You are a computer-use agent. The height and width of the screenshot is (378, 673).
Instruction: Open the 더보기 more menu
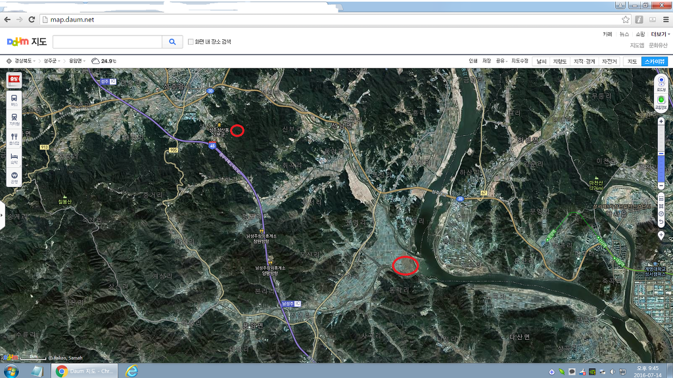[659, 34]
